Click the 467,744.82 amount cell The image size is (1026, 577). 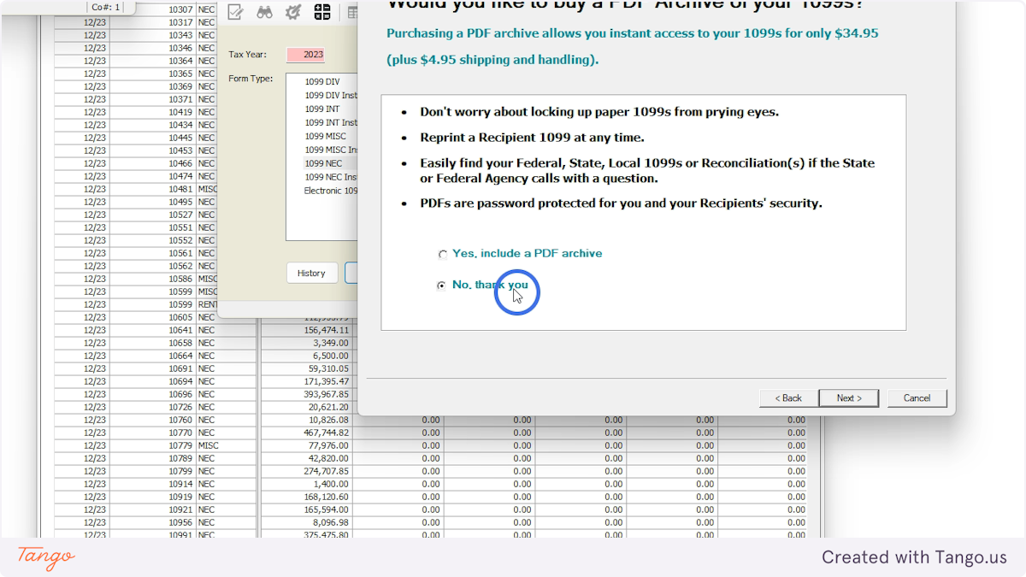[307, 433]
